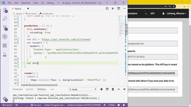The width and height of the screenshot is (191, 107).
Task: Click the VS Code logo in the title bar
Action: (x=3, y=3)
